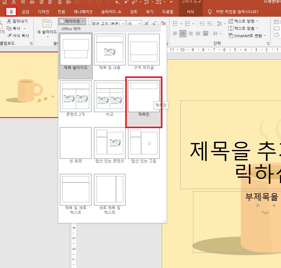Select Title and Vertical Text (제목 및 세로 텍스트) layout
This screenshot has height=268, width=281.
click(76, 194)
